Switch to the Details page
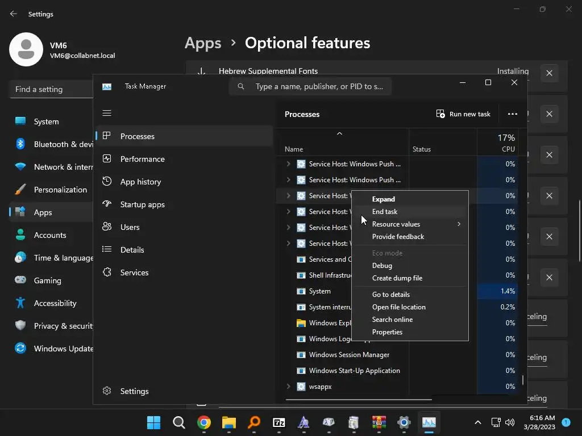The height and width of the screenshot is (436, 582). [x=185, y=250]
